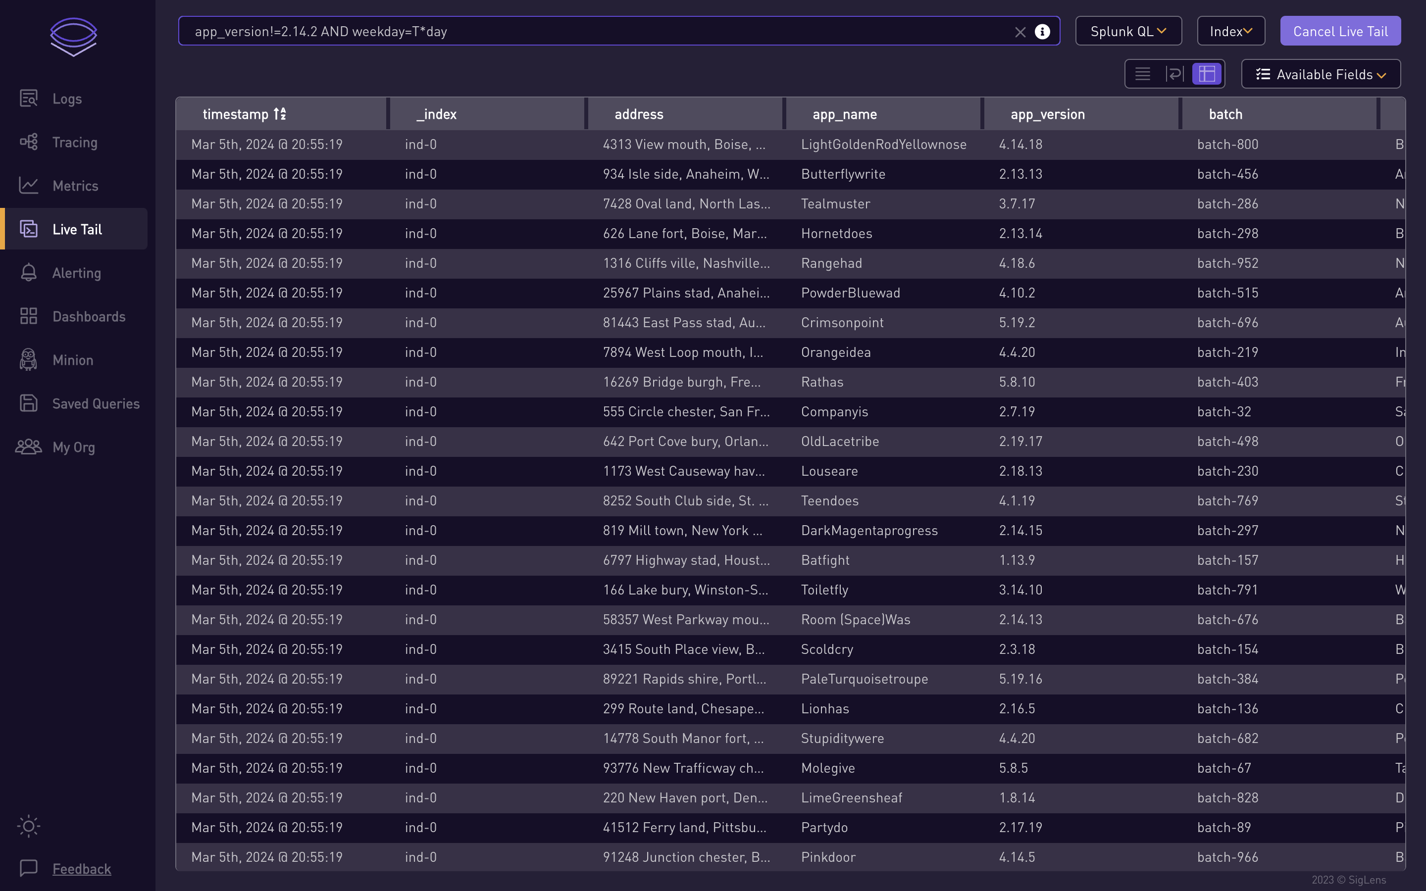This screenshot has height=891, width=1426.
Task: Switch to single-line log view
Action: (x=1143, y=74)
